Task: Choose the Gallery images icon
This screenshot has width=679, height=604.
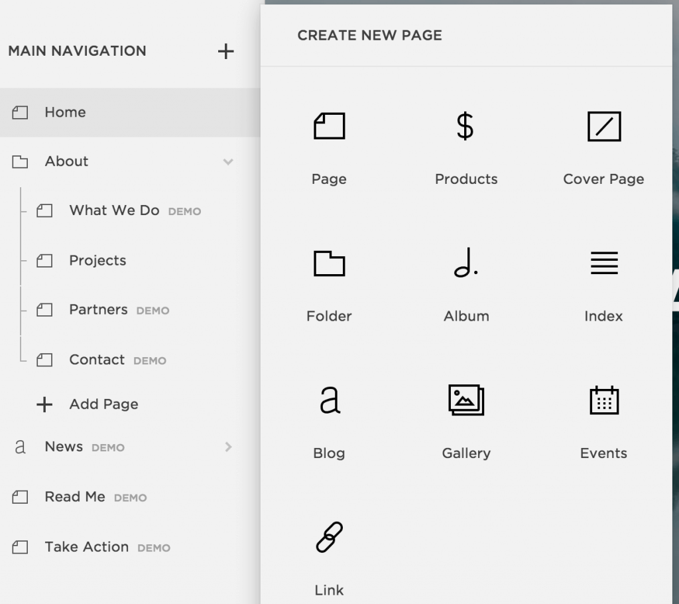Action: pyautogui.click(x=466, y=400)
